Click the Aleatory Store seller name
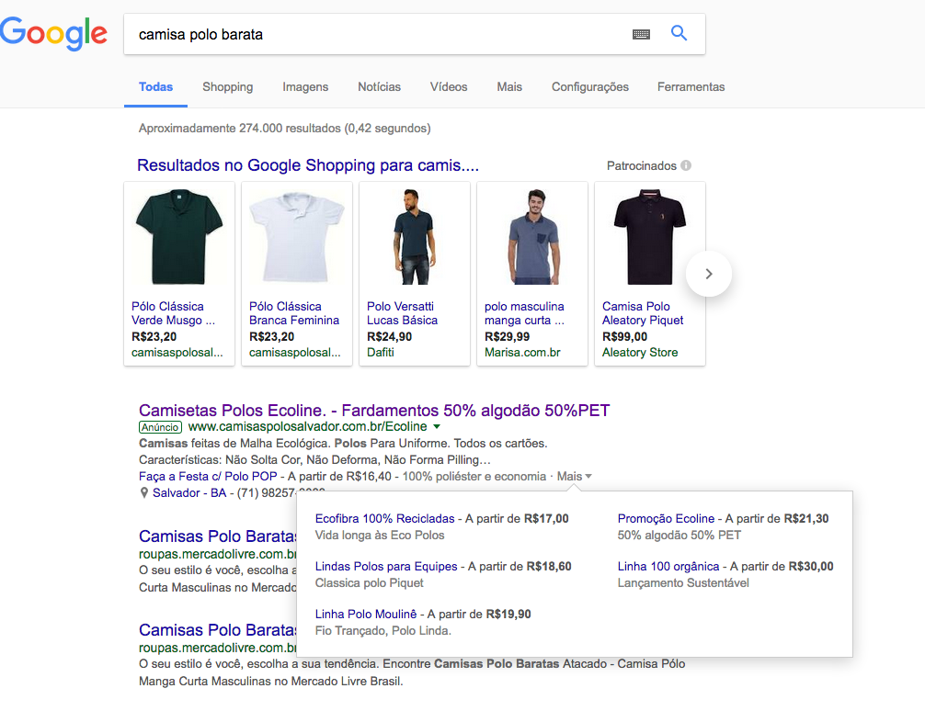This screenshot has width=925, height=711. 639,352
